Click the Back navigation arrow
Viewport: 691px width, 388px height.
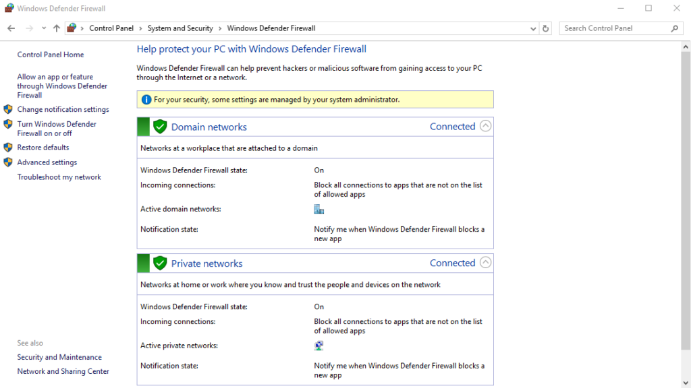coord(11,28)
